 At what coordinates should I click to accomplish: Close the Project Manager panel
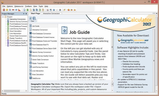pos(26,14)
